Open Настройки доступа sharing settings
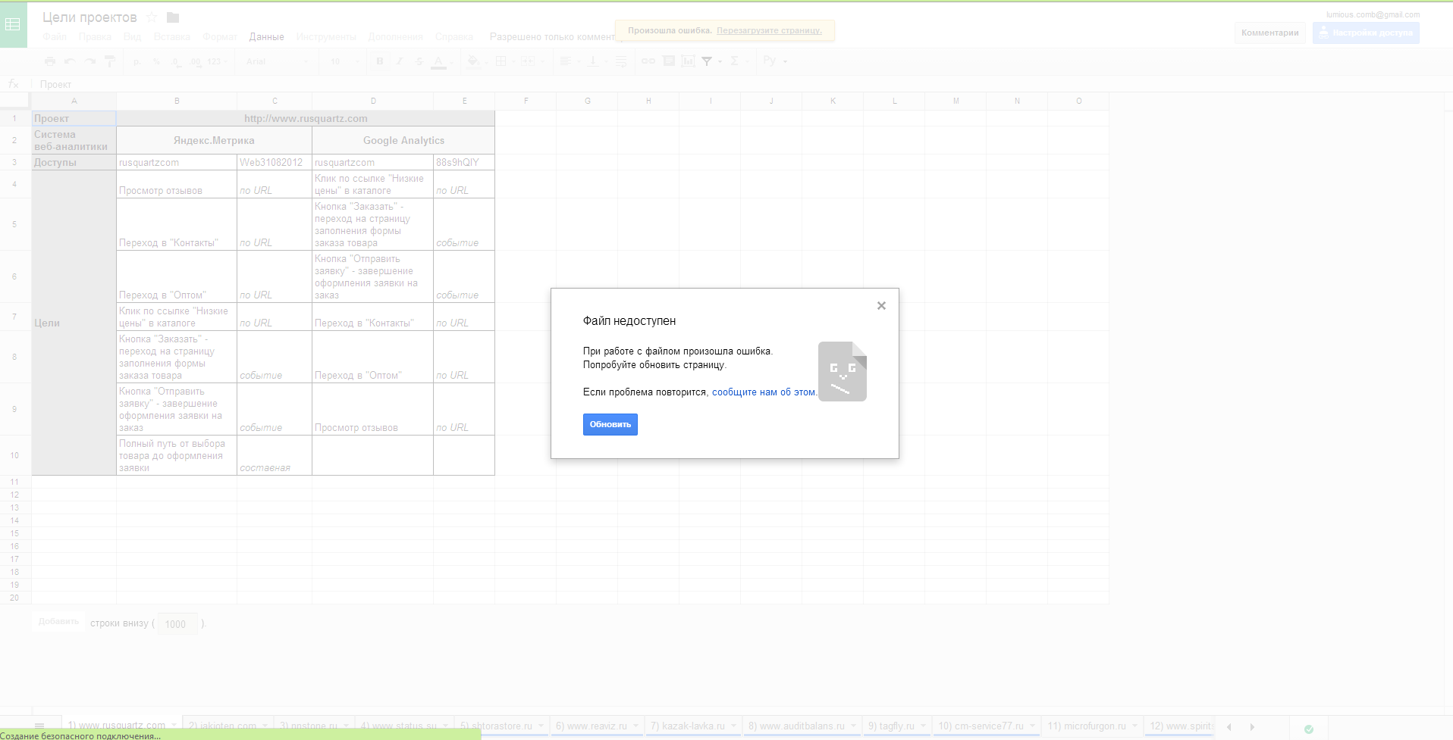 [x=1366, y=33]
